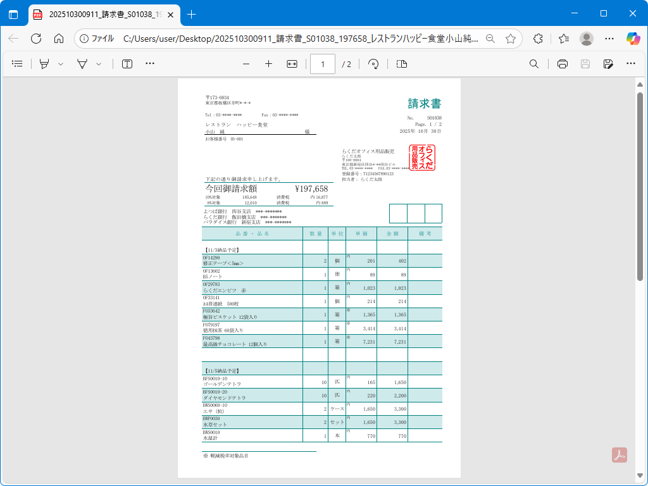Open the table of contents panel

(x=17, y=64)
